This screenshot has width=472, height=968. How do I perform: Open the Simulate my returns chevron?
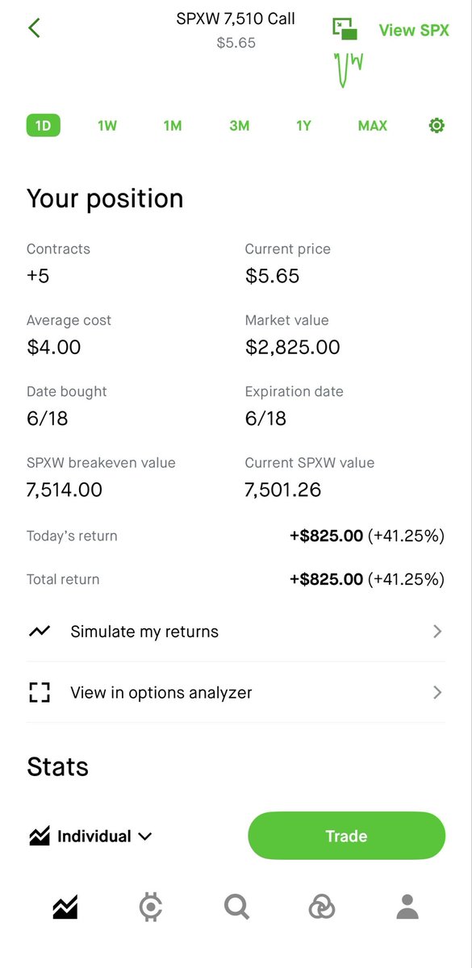point(437,632)
